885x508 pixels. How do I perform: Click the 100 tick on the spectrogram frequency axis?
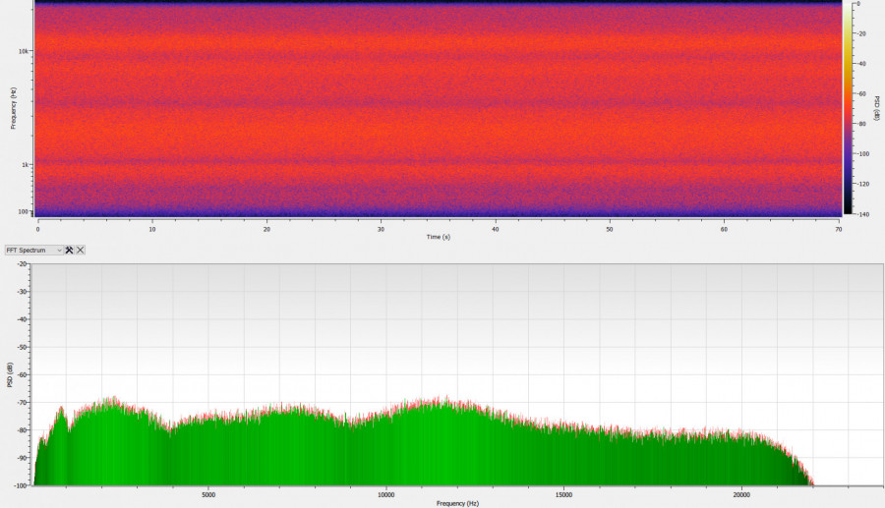click(27, 211)
